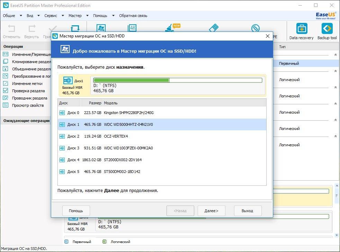
Task: Select Изменение/Перемещение operation in sidebar
Action: click(x=27, y=54)
